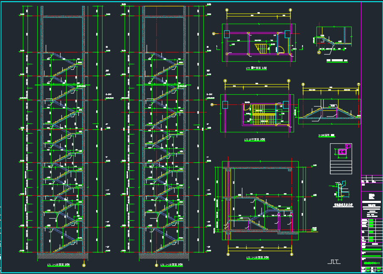Select the 2-2 section title label
Viewport: 383px width, 274px height.
[x=327, y=135]
